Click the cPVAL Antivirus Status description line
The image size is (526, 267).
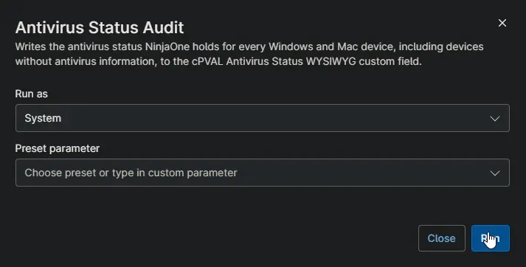click(x=218, y=62)
